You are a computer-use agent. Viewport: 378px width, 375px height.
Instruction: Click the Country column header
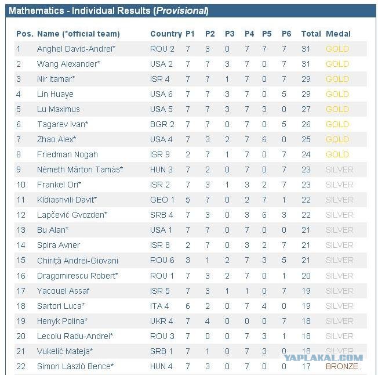click(166, 34)
